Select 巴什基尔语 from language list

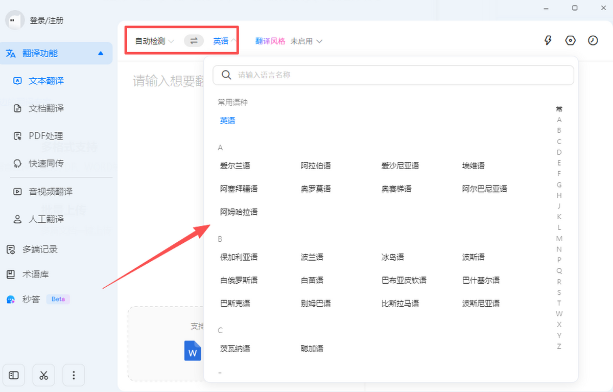coord(481,281)
